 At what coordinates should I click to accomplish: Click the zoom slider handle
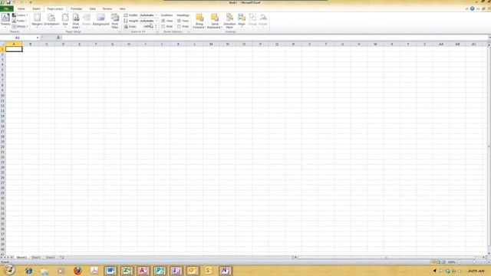tap(474, 262)
